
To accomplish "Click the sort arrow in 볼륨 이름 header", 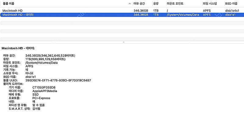I will [130, 4].
